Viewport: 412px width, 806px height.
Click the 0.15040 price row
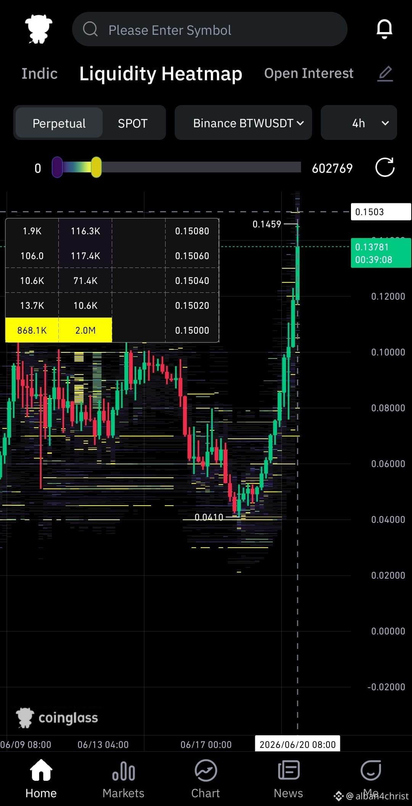pyautogui.click(x=112, y=281)
